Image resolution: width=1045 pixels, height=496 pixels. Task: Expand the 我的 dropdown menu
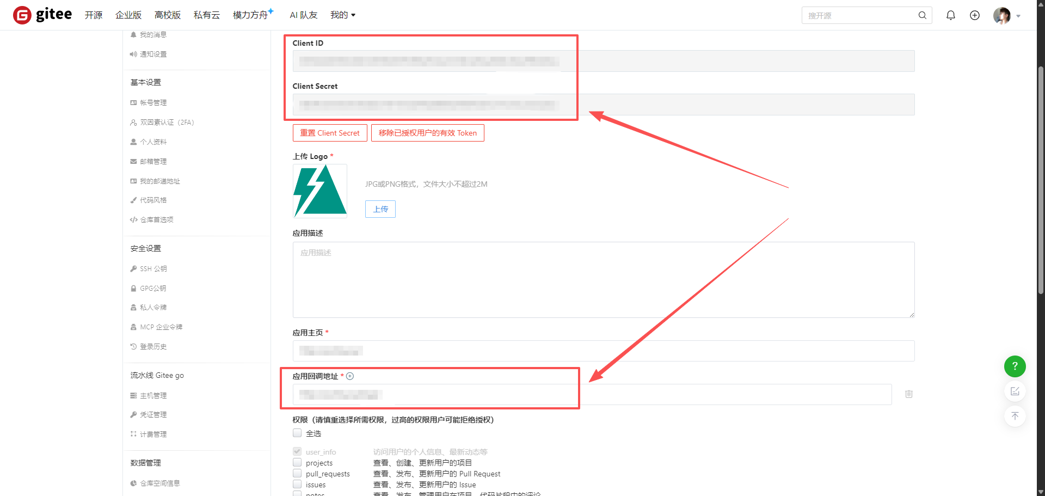click(x=342, y=15)
